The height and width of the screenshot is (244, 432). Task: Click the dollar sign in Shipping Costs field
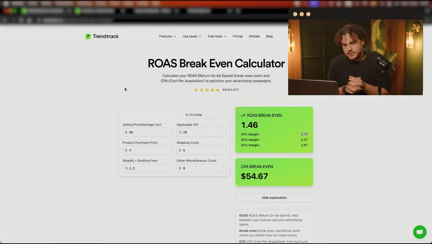(180, 150)
